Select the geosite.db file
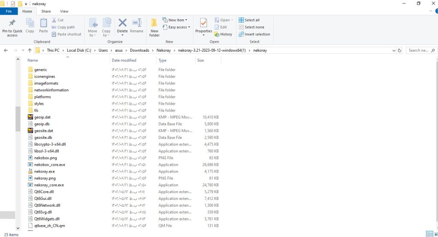Viewport: 438px width, 237px height. [43, 138]
